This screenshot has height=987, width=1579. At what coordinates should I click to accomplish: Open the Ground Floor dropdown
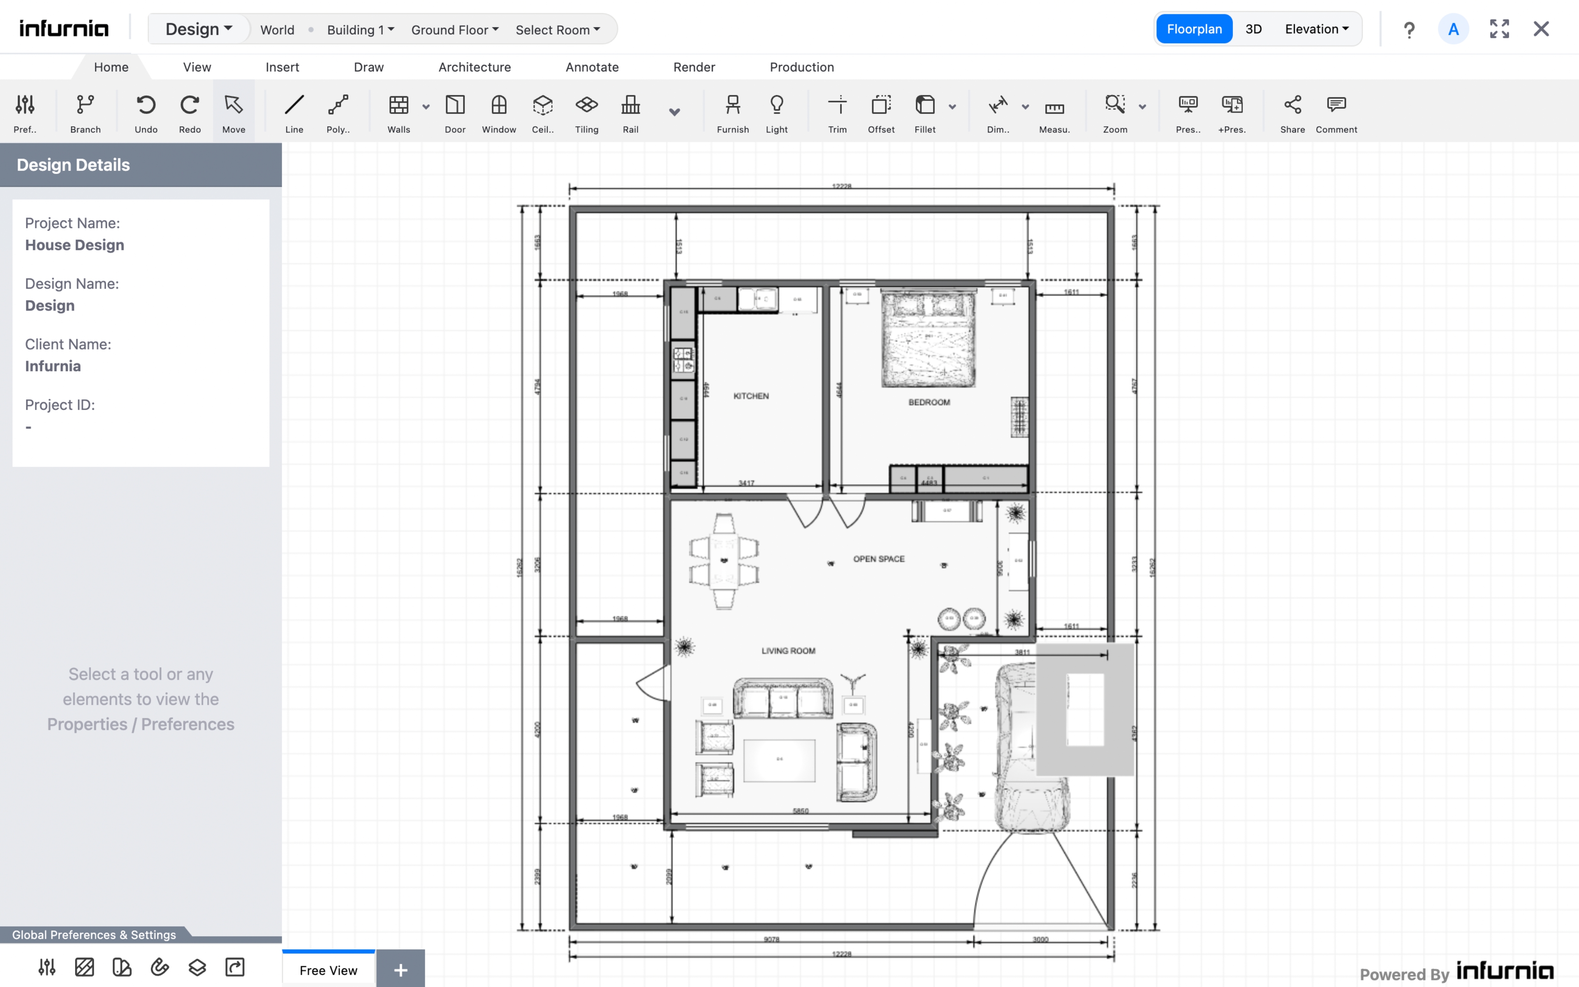(455, 30)
